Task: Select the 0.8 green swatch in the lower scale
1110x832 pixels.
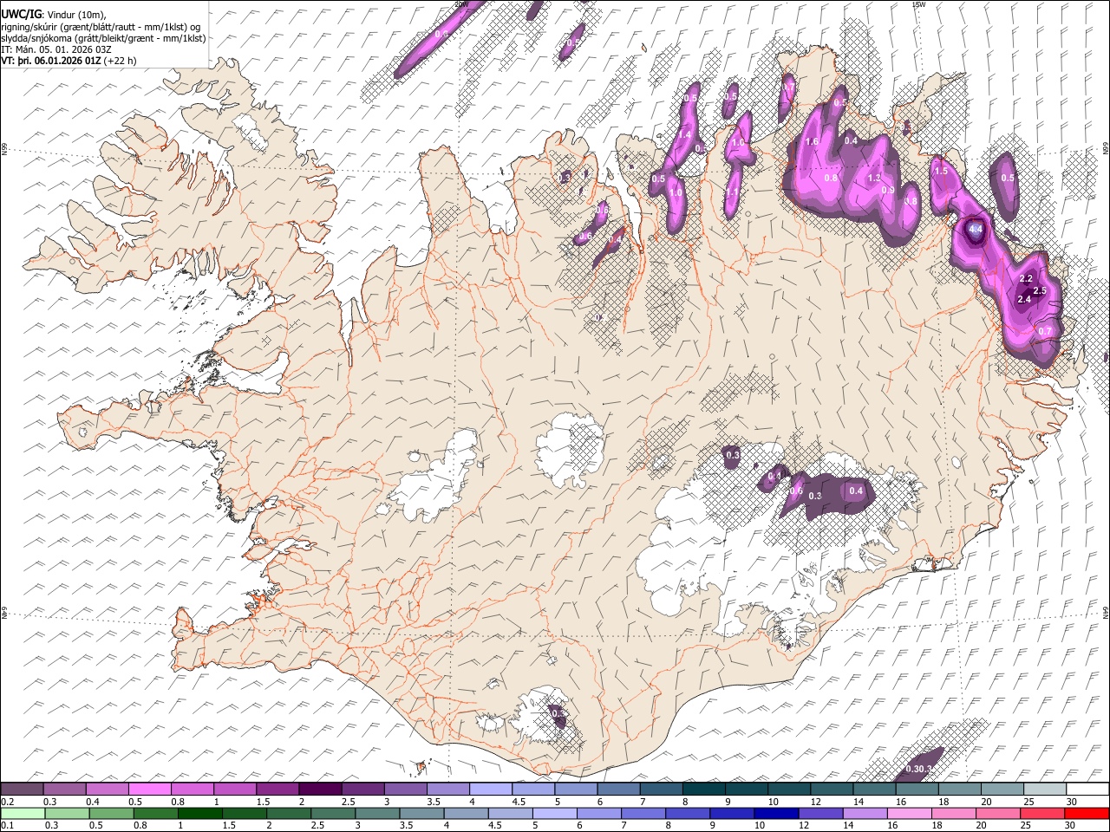Action: (155, 813)
